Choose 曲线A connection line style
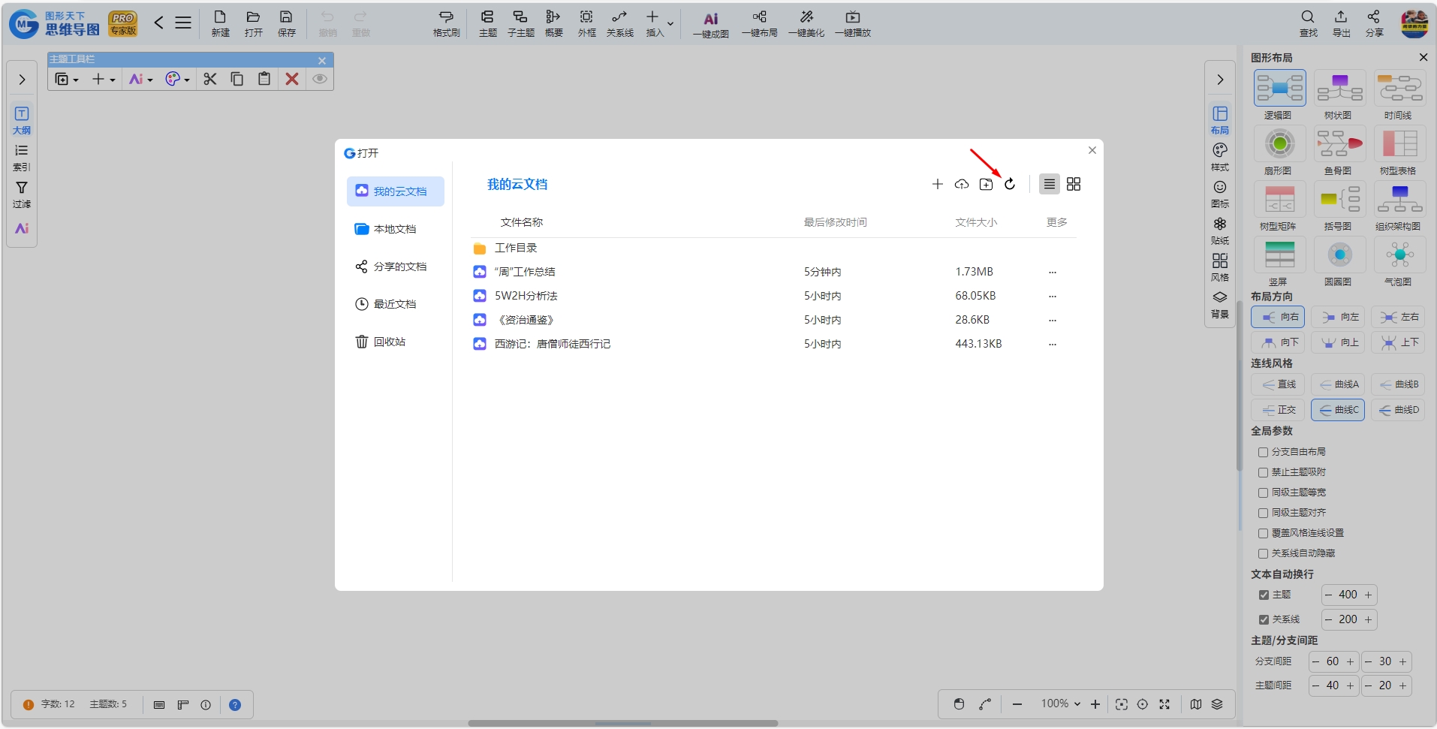 coord(1338,384)
